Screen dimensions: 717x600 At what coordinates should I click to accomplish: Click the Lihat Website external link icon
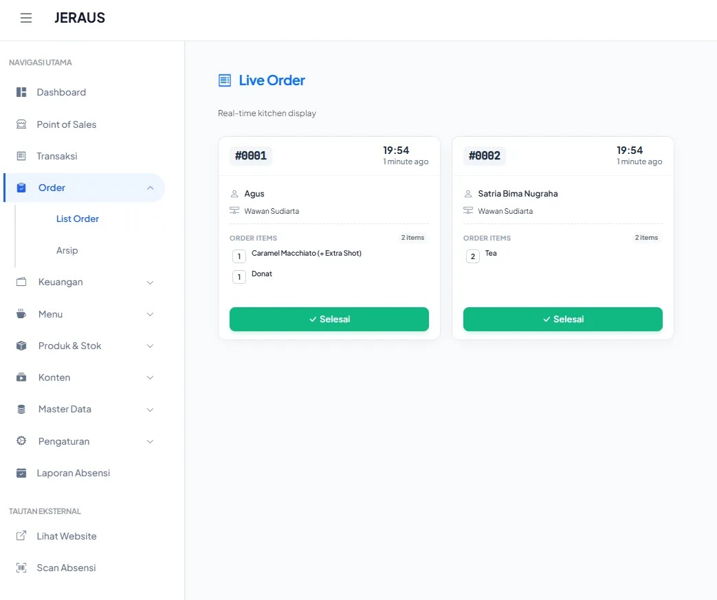[x=21, y=536]
